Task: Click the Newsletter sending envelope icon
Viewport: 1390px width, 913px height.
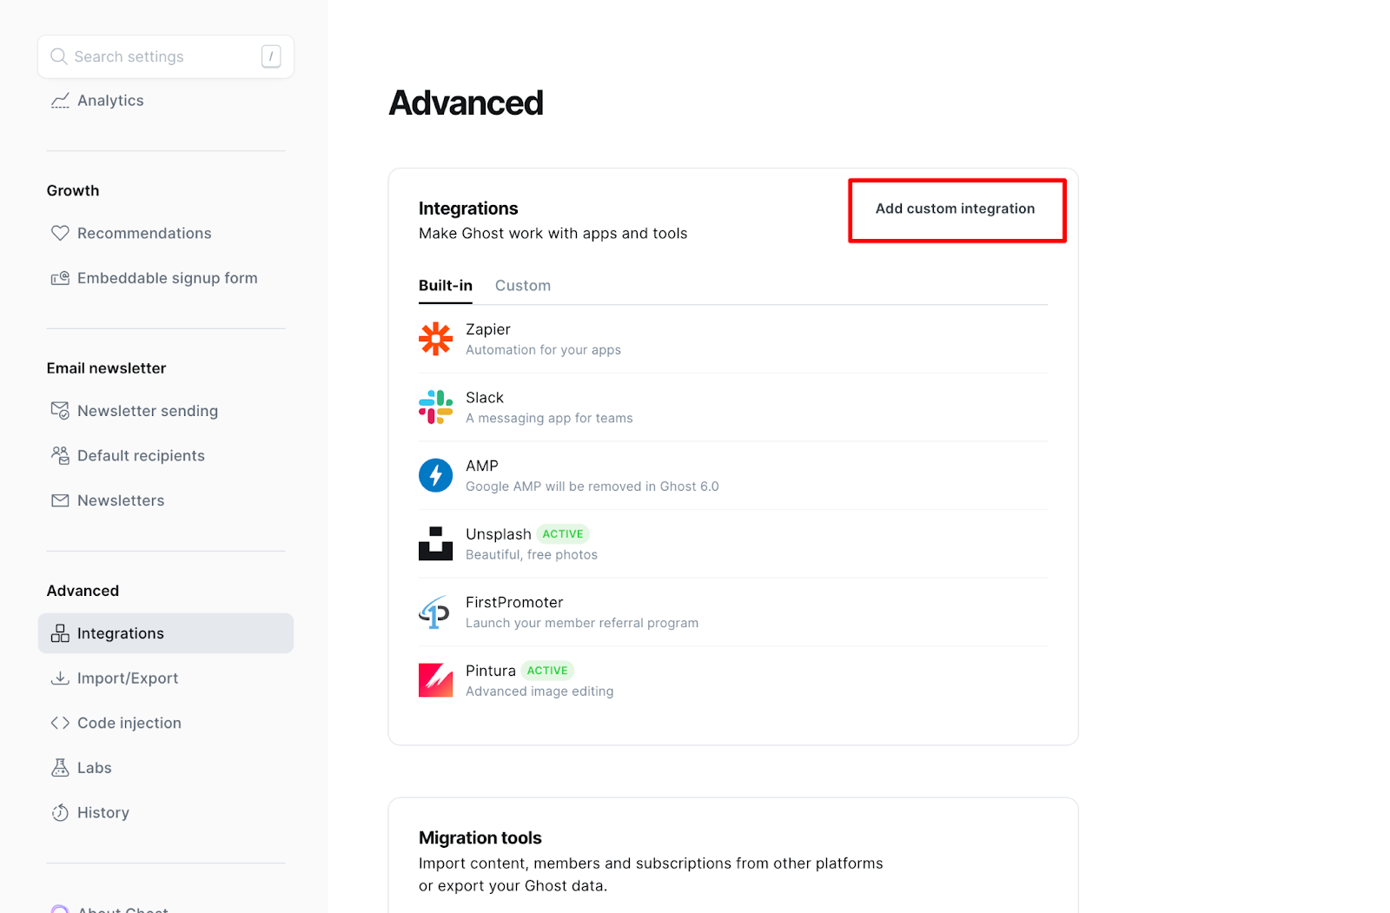Action: pos(60,410)
